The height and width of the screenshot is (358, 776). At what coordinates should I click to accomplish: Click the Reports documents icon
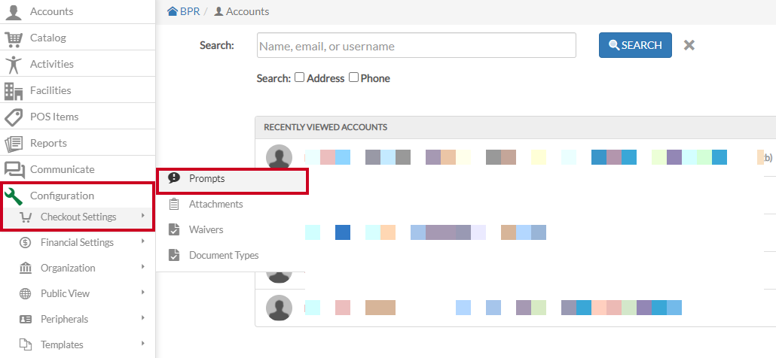click(x=14, y=144)
